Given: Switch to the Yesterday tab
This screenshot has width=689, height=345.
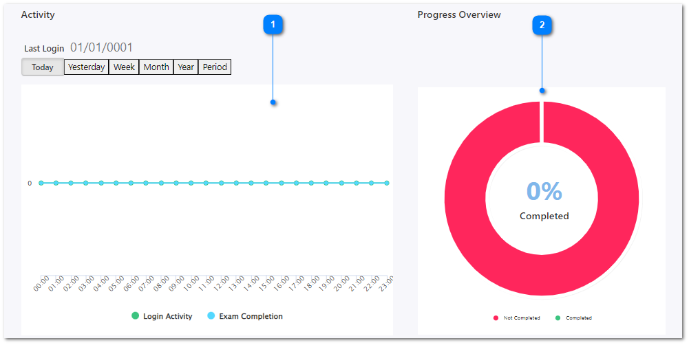Looking at the screenshot, I should [x=87, y=67].
